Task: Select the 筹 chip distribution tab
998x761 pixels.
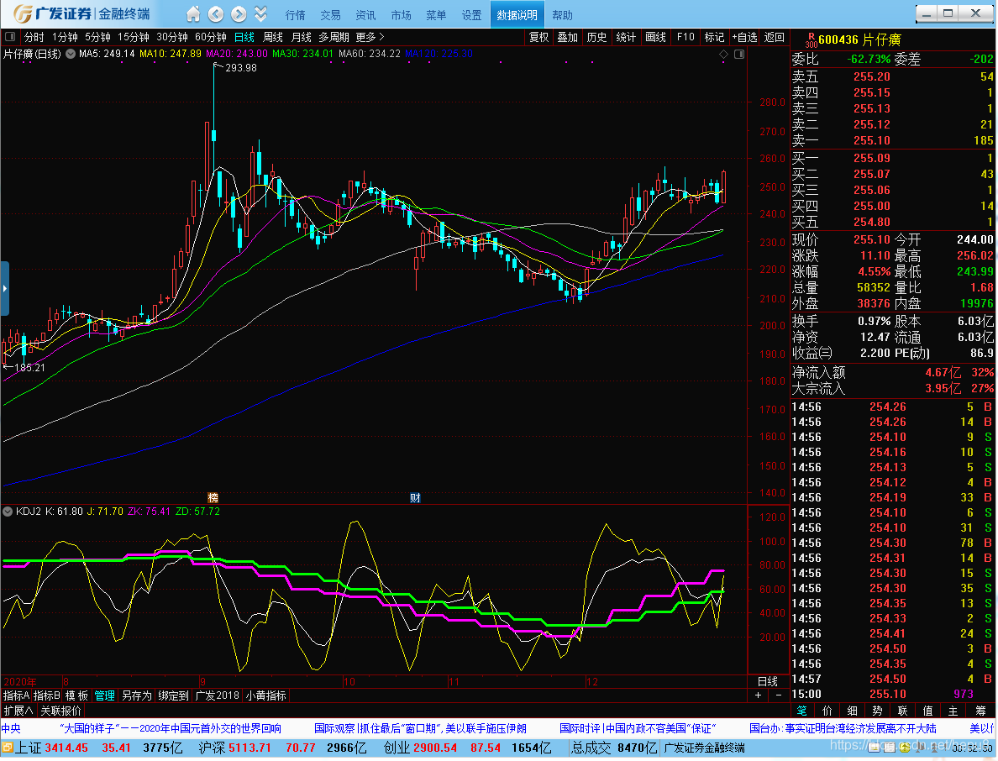Action: point(981,711)
